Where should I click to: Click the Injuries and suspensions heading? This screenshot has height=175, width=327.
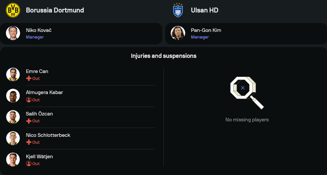[163, 56]
